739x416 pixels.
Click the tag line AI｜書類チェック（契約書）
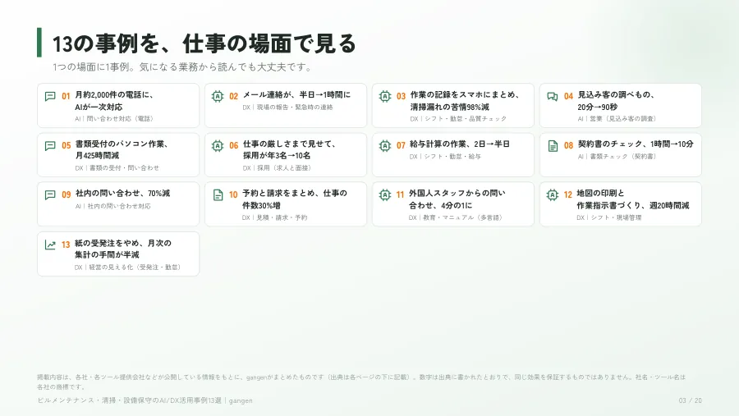pos(617,157)
